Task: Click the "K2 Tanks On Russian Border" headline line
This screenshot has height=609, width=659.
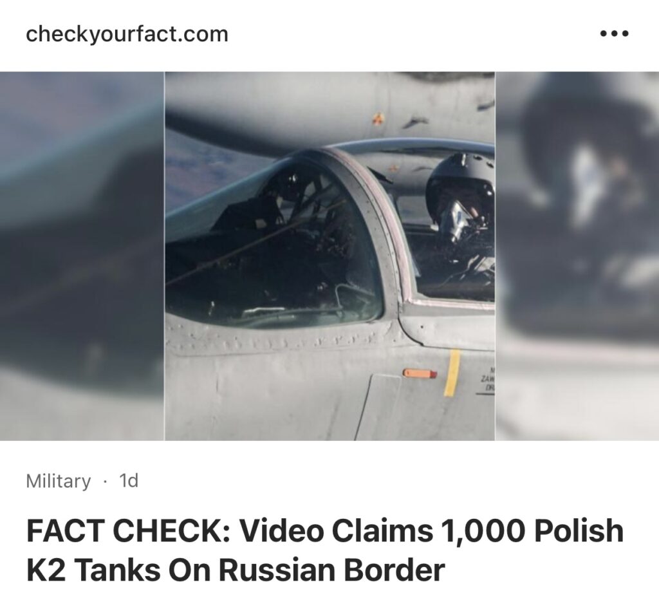Action: [x=236, y=570]
